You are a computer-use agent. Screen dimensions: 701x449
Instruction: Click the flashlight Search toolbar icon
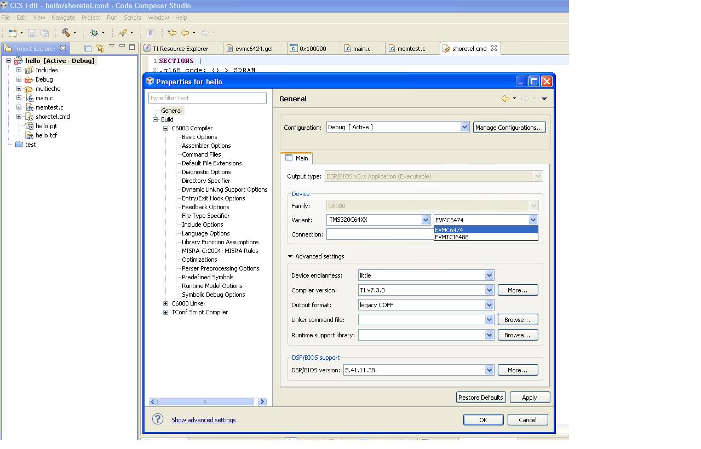[x=124, y=33]
